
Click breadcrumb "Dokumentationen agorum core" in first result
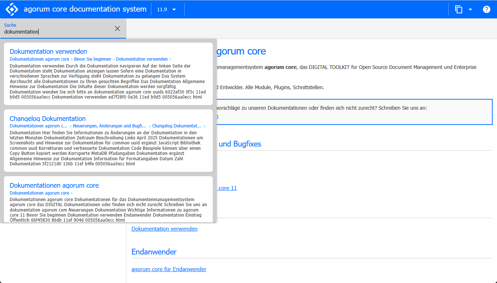point(39,59)
